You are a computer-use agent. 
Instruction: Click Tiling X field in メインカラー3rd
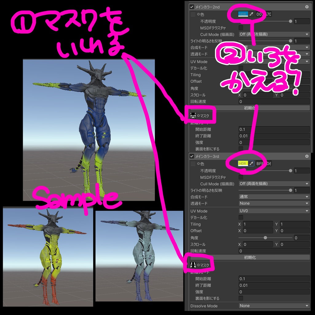(258, 224)
